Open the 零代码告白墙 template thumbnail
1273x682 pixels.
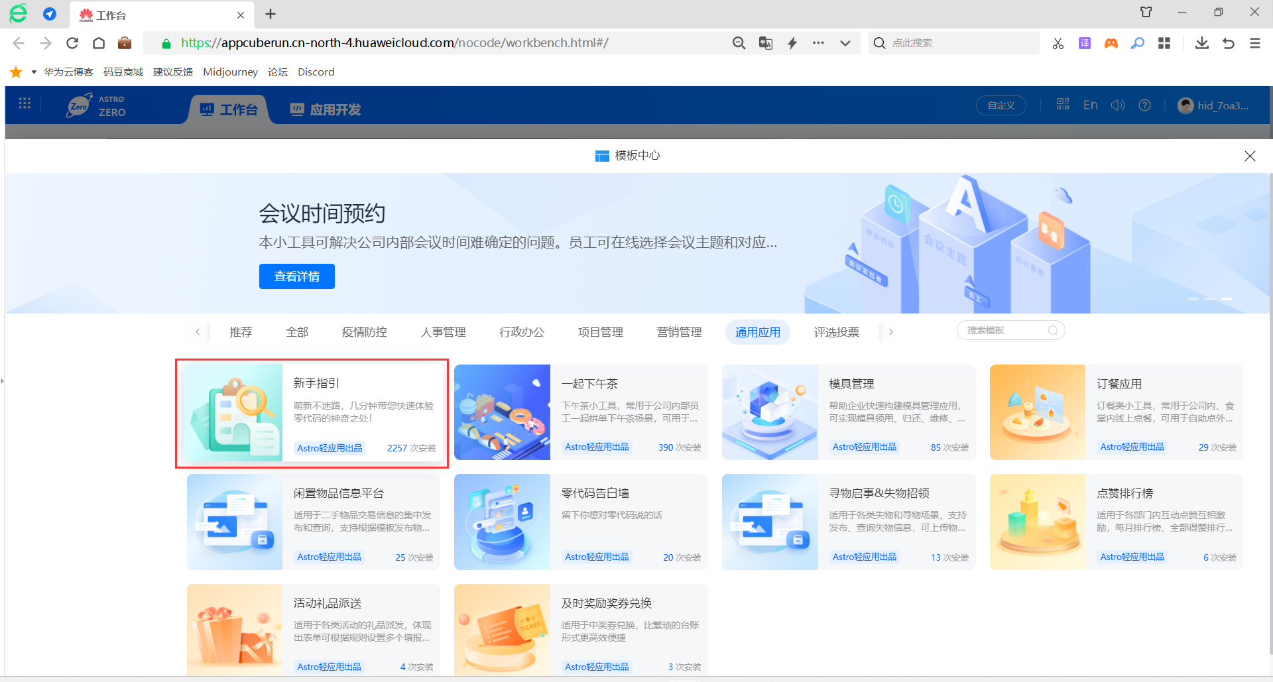503,522
